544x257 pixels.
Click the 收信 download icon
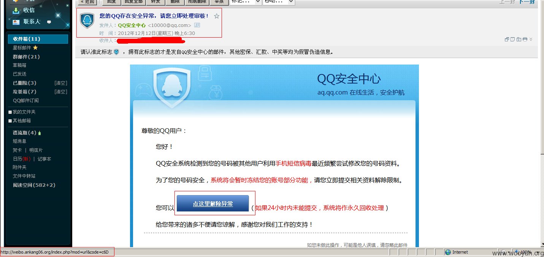click(x=16, y=11)
